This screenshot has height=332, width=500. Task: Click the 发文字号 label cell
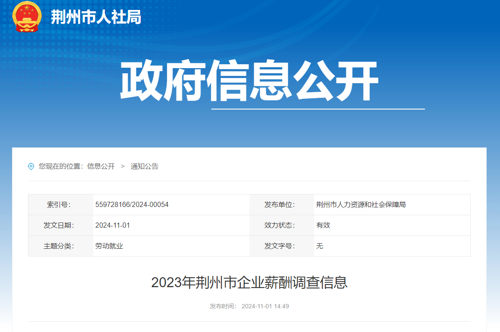[x=282, y=246]
